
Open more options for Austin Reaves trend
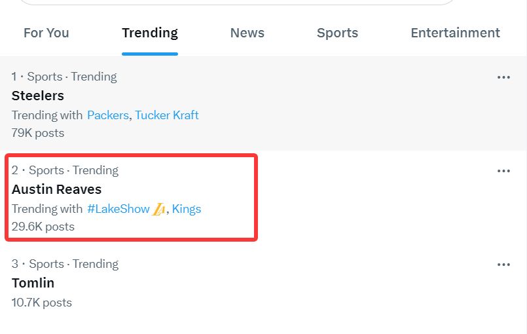[x=503, y=171]
